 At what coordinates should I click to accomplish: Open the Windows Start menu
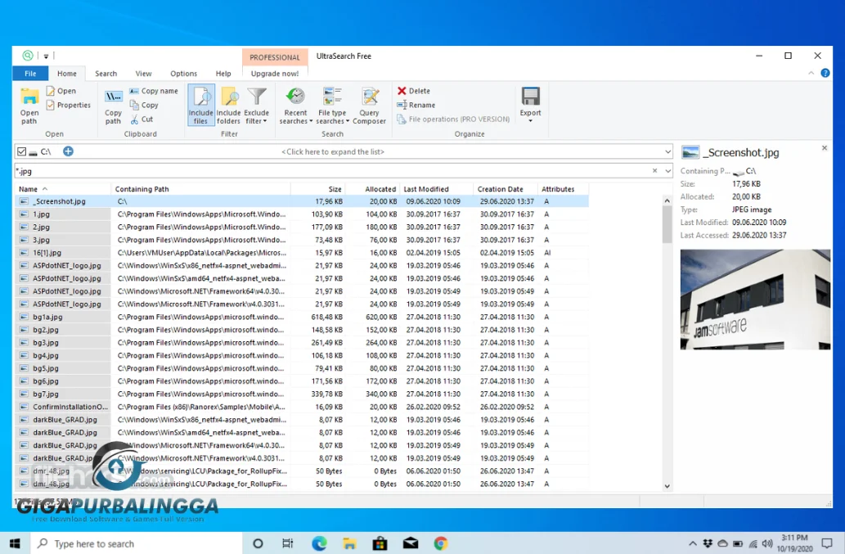15,543
